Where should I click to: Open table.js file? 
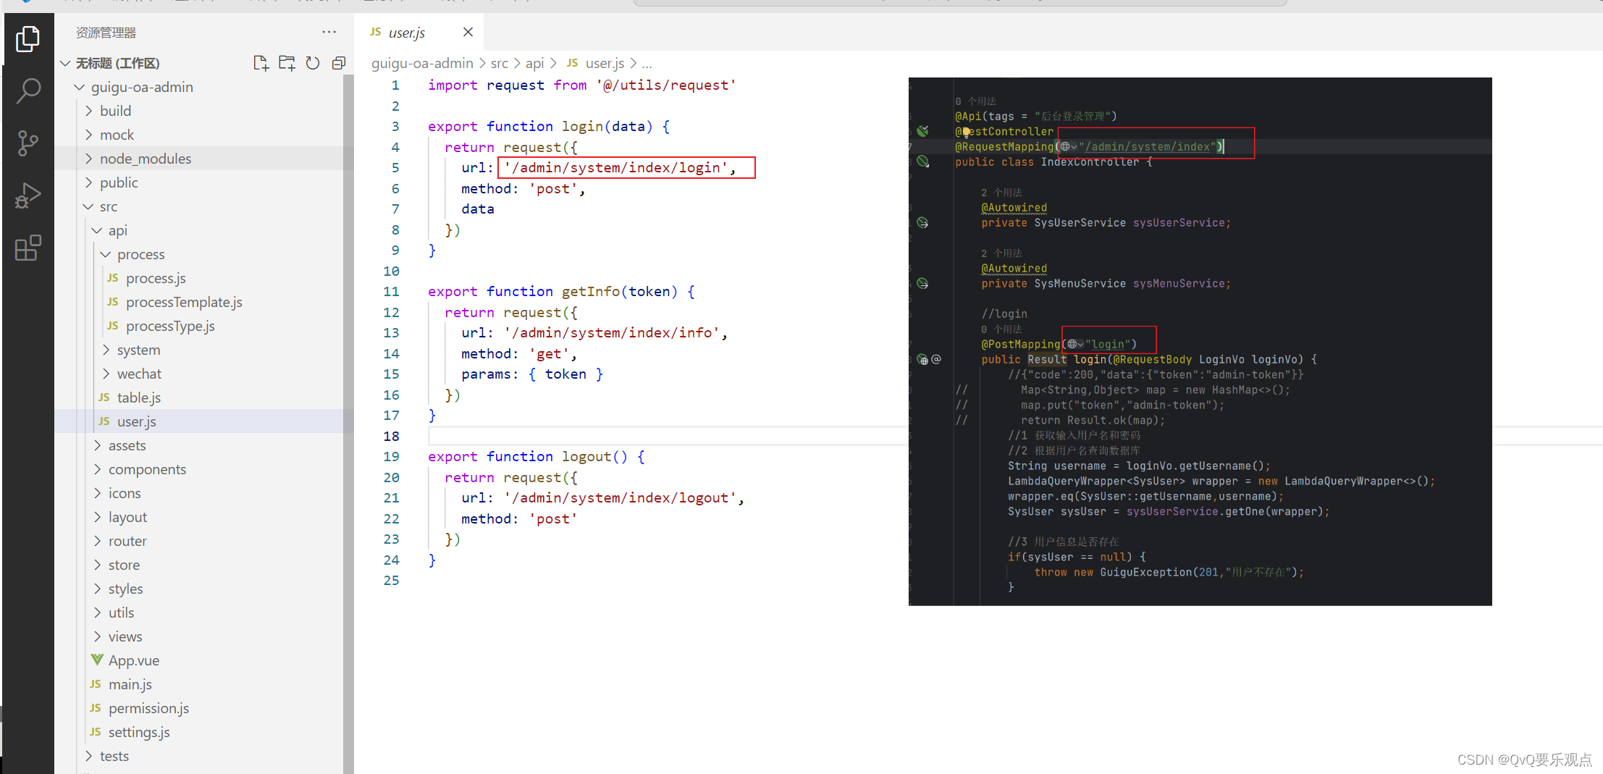[139, 397]
